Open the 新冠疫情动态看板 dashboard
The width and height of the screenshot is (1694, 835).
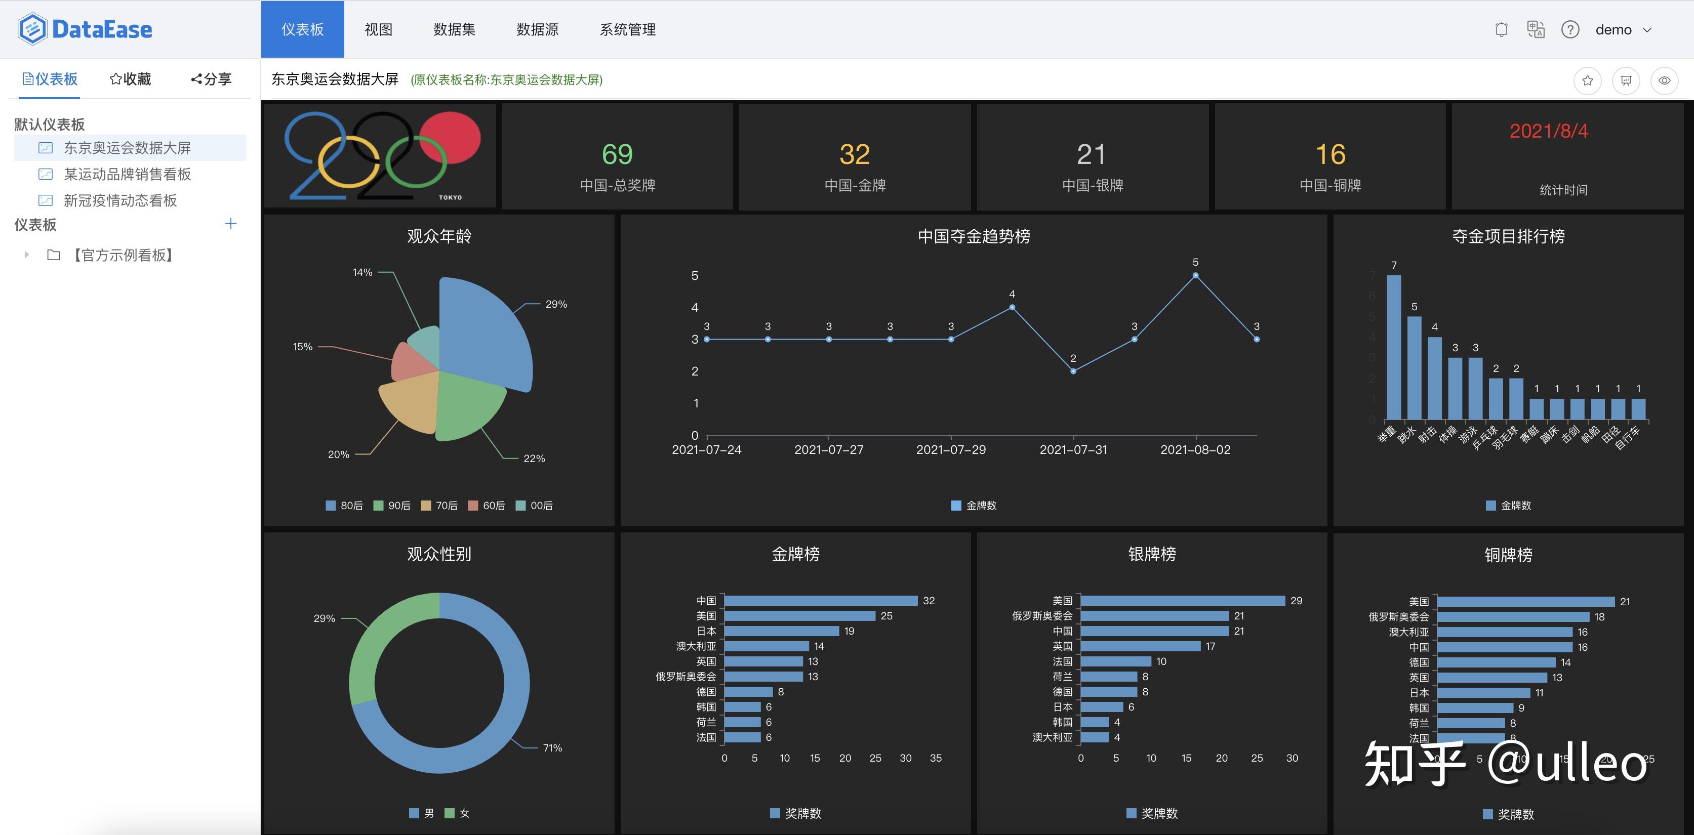[x=121, y=200]
